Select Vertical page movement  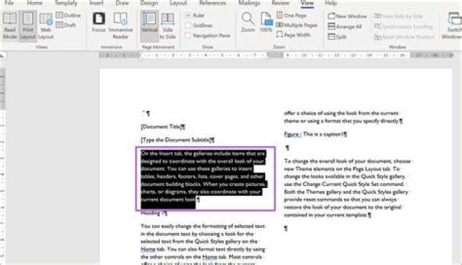[150, 26]
